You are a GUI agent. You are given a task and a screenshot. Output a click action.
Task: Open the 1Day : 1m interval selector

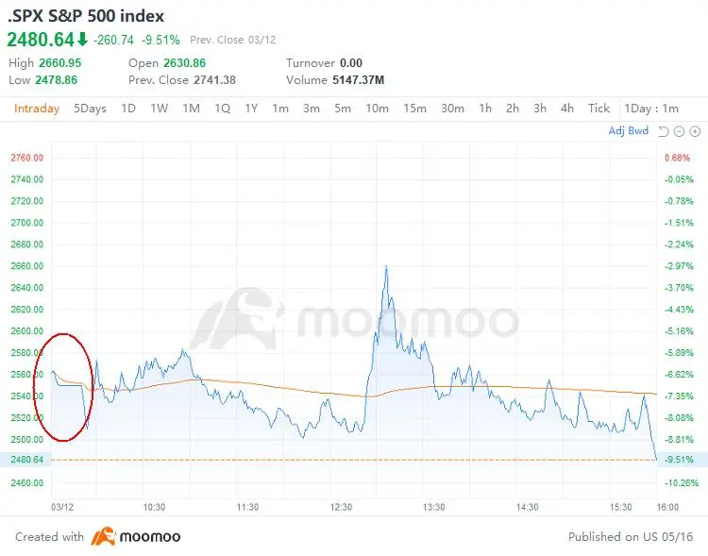point(651,109)
